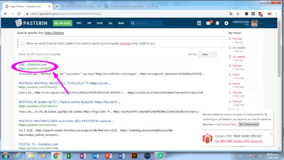284x160 pixels.
Task: Open Excel from the taskbar
Action: 70,156
